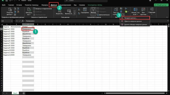This screenshot has height=95, width=170.
Task: Sort descending with the Z-A icon
Action: [79, 13]
